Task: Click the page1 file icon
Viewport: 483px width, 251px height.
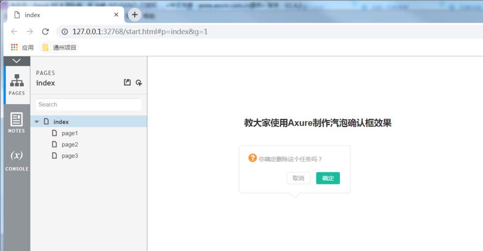Action: click(x=55, y=133)
